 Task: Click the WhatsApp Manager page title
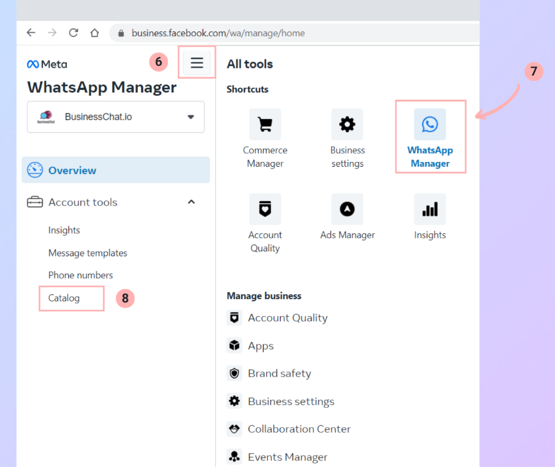pyautogui.click(x=102, y=88)
